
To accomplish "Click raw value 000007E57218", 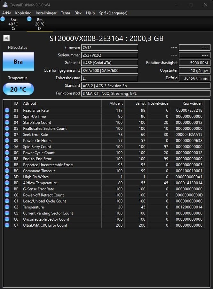I will pos(189,110).
